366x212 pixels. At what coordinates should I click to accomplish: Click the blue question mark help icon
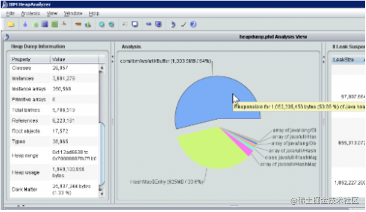(x=193, y=24)
